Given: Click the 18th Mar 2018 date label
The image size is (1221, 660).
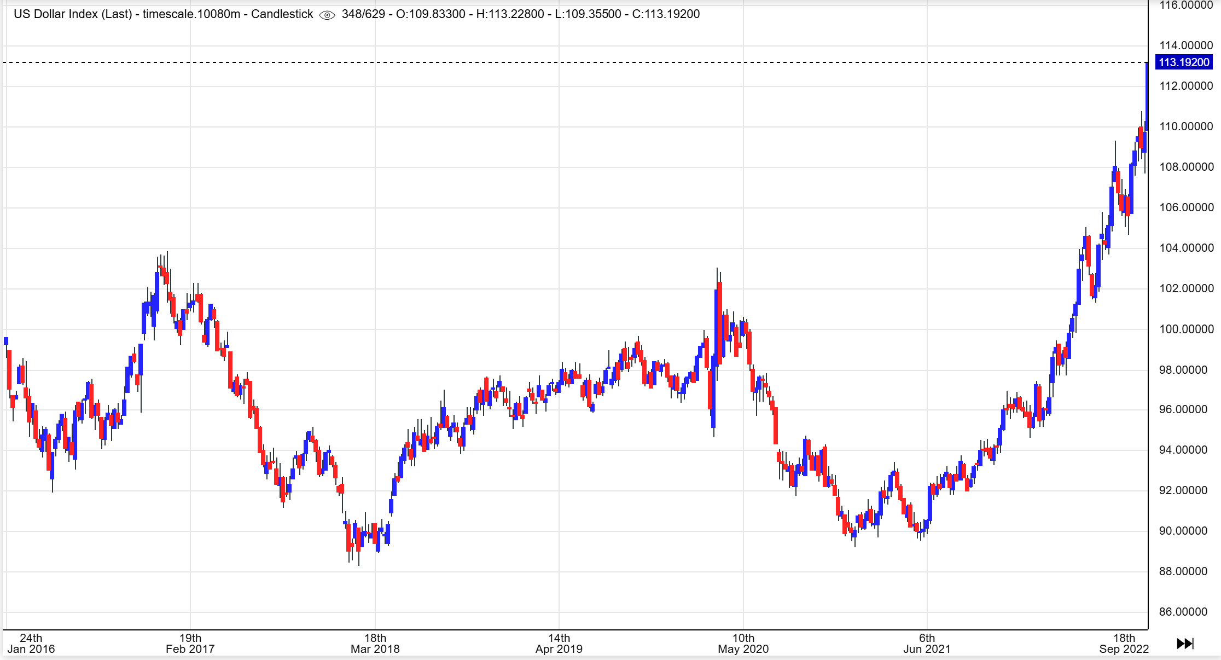Looking at the screenshot, I should click(x=375, y=644).
